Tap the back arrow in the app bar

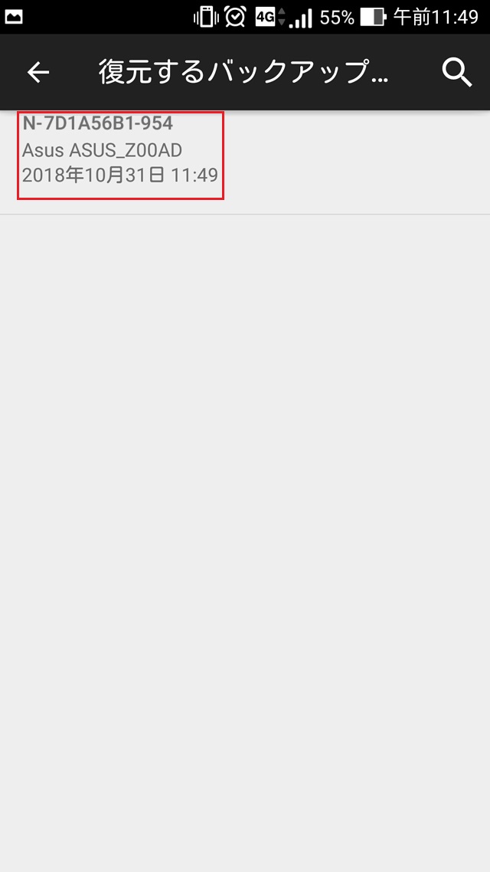[x=38, y=72]
